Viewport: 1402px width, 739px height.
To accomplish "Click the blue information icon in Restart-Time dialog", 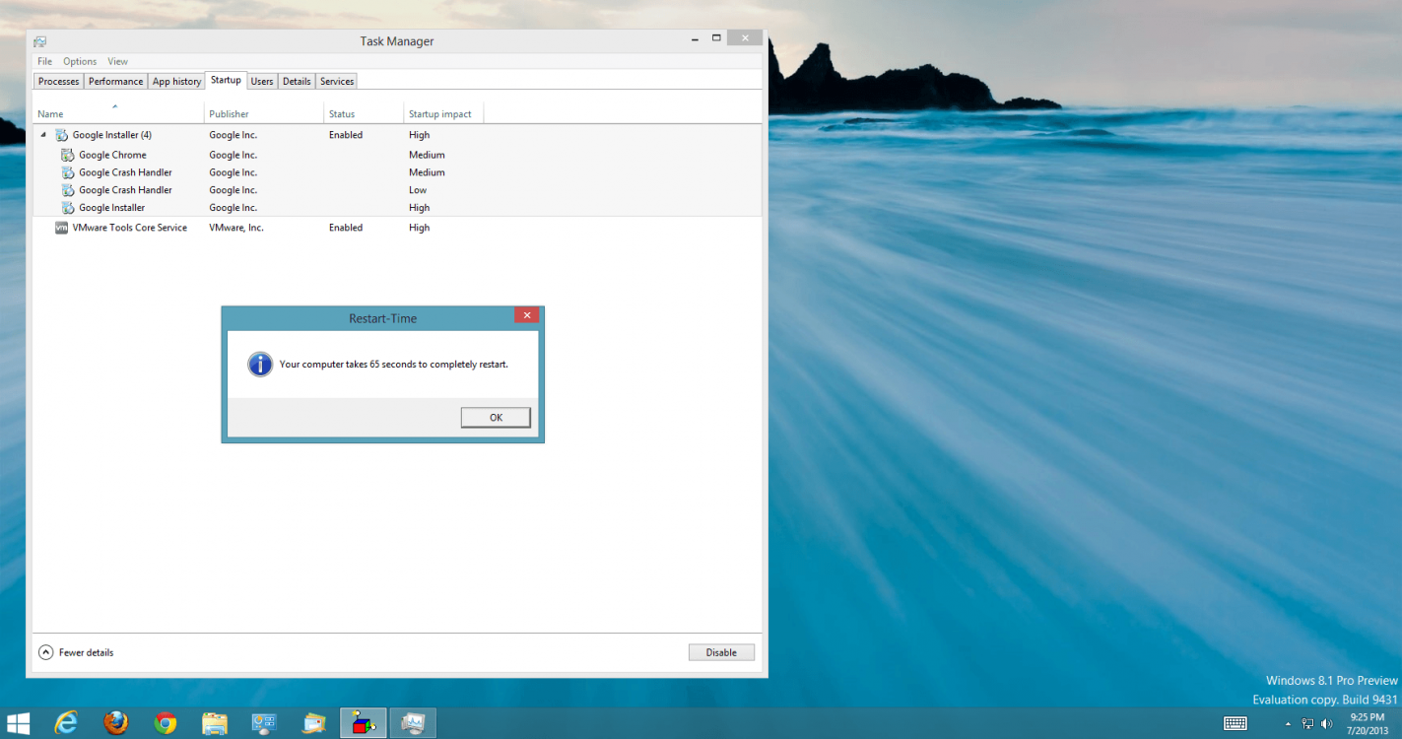I will point(260,364).
